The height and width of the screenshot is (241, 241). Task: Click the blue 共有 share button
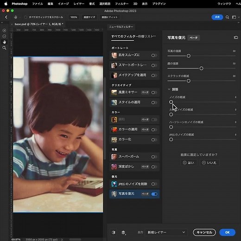click(217, 17)
